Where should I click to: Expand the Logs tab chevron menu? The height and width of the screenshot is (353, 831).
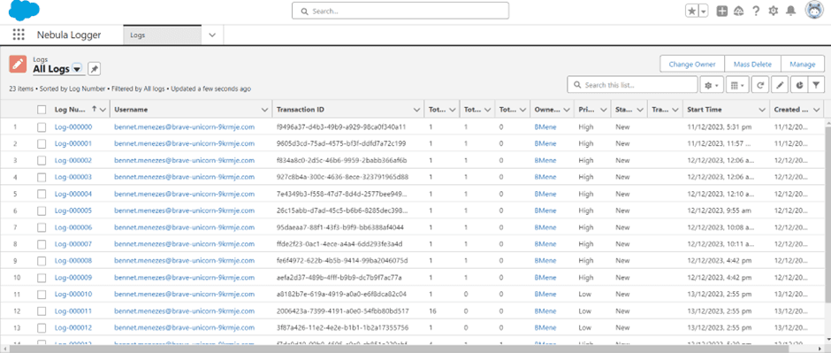tap(212, 35)
